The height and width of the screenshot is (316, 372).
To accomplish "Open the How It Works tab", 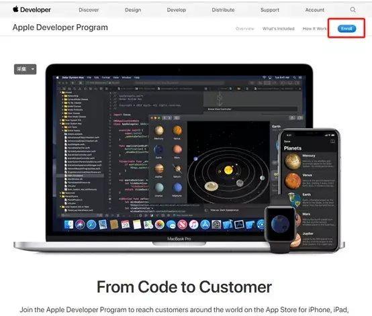I will 315,29.
